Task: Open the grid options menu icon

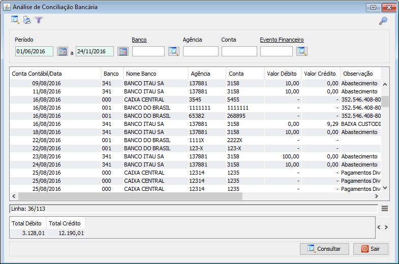Action: point(385,209)
